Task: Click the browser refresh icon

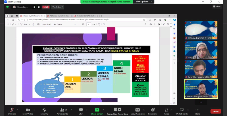Action: pyautogui.click(x=13, y=20)
